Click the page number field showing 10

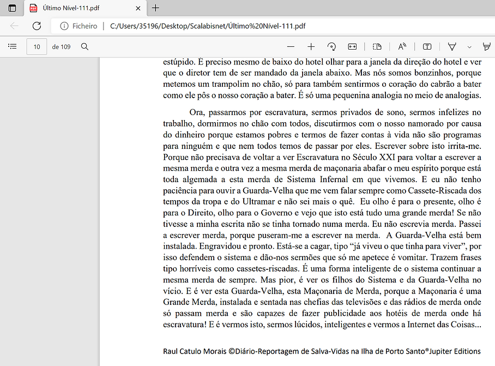coord(37,47)
